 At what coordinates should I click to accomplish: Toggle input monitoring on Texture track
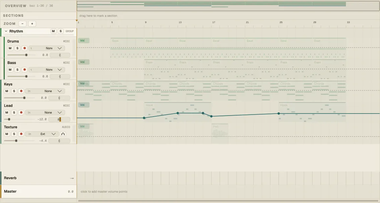(x=63, y=134)
